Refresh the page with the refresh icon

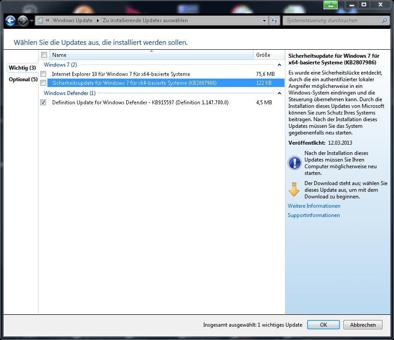tap(274, 20)
